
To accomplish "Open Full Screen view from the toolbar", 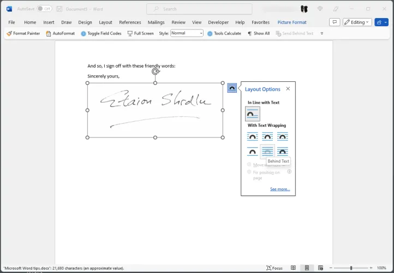I will (140, 33).
